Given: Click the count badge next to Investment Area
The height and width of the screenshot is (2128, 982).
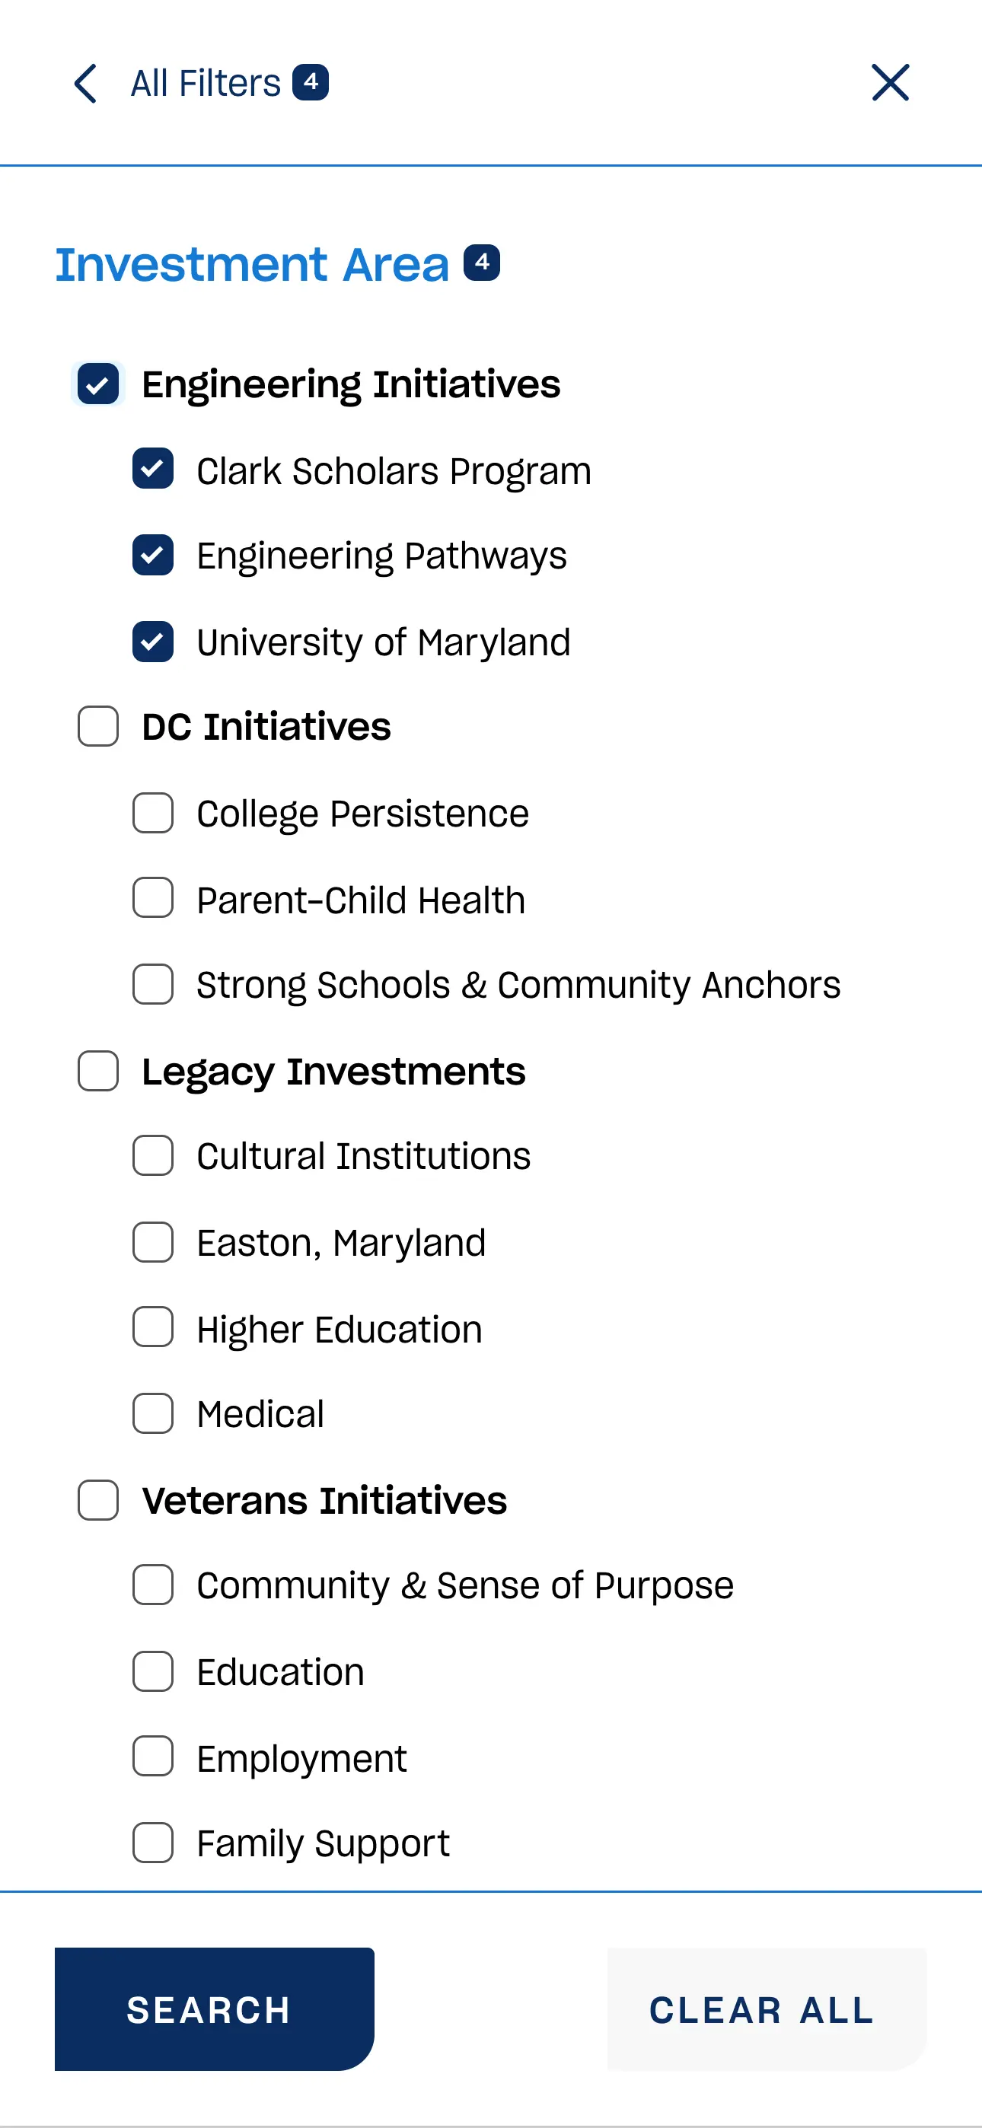Looking at the screenshot, I should click(482, 263).
